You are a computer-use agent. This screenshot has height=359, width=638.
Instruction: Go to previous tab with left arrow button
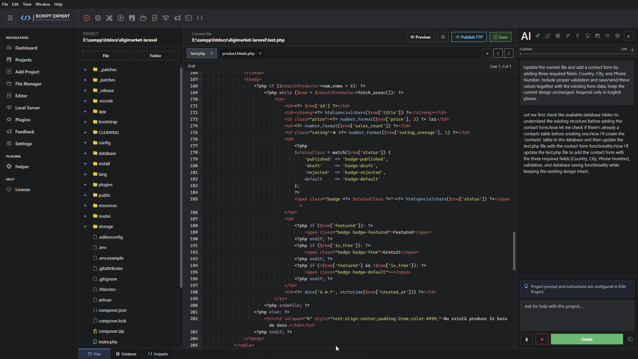498,54
